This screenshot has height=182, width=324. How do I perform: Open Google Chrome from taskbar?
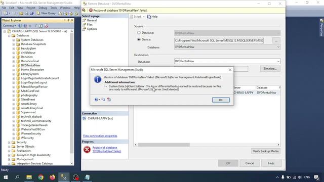coord(40,177)
